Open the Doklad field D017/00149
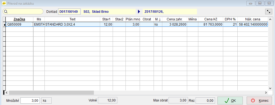 (x=69, y=12)
